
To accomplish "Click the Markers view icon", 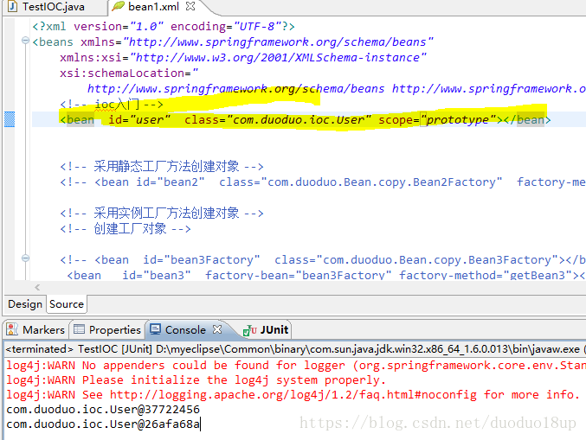I will 12,329.
